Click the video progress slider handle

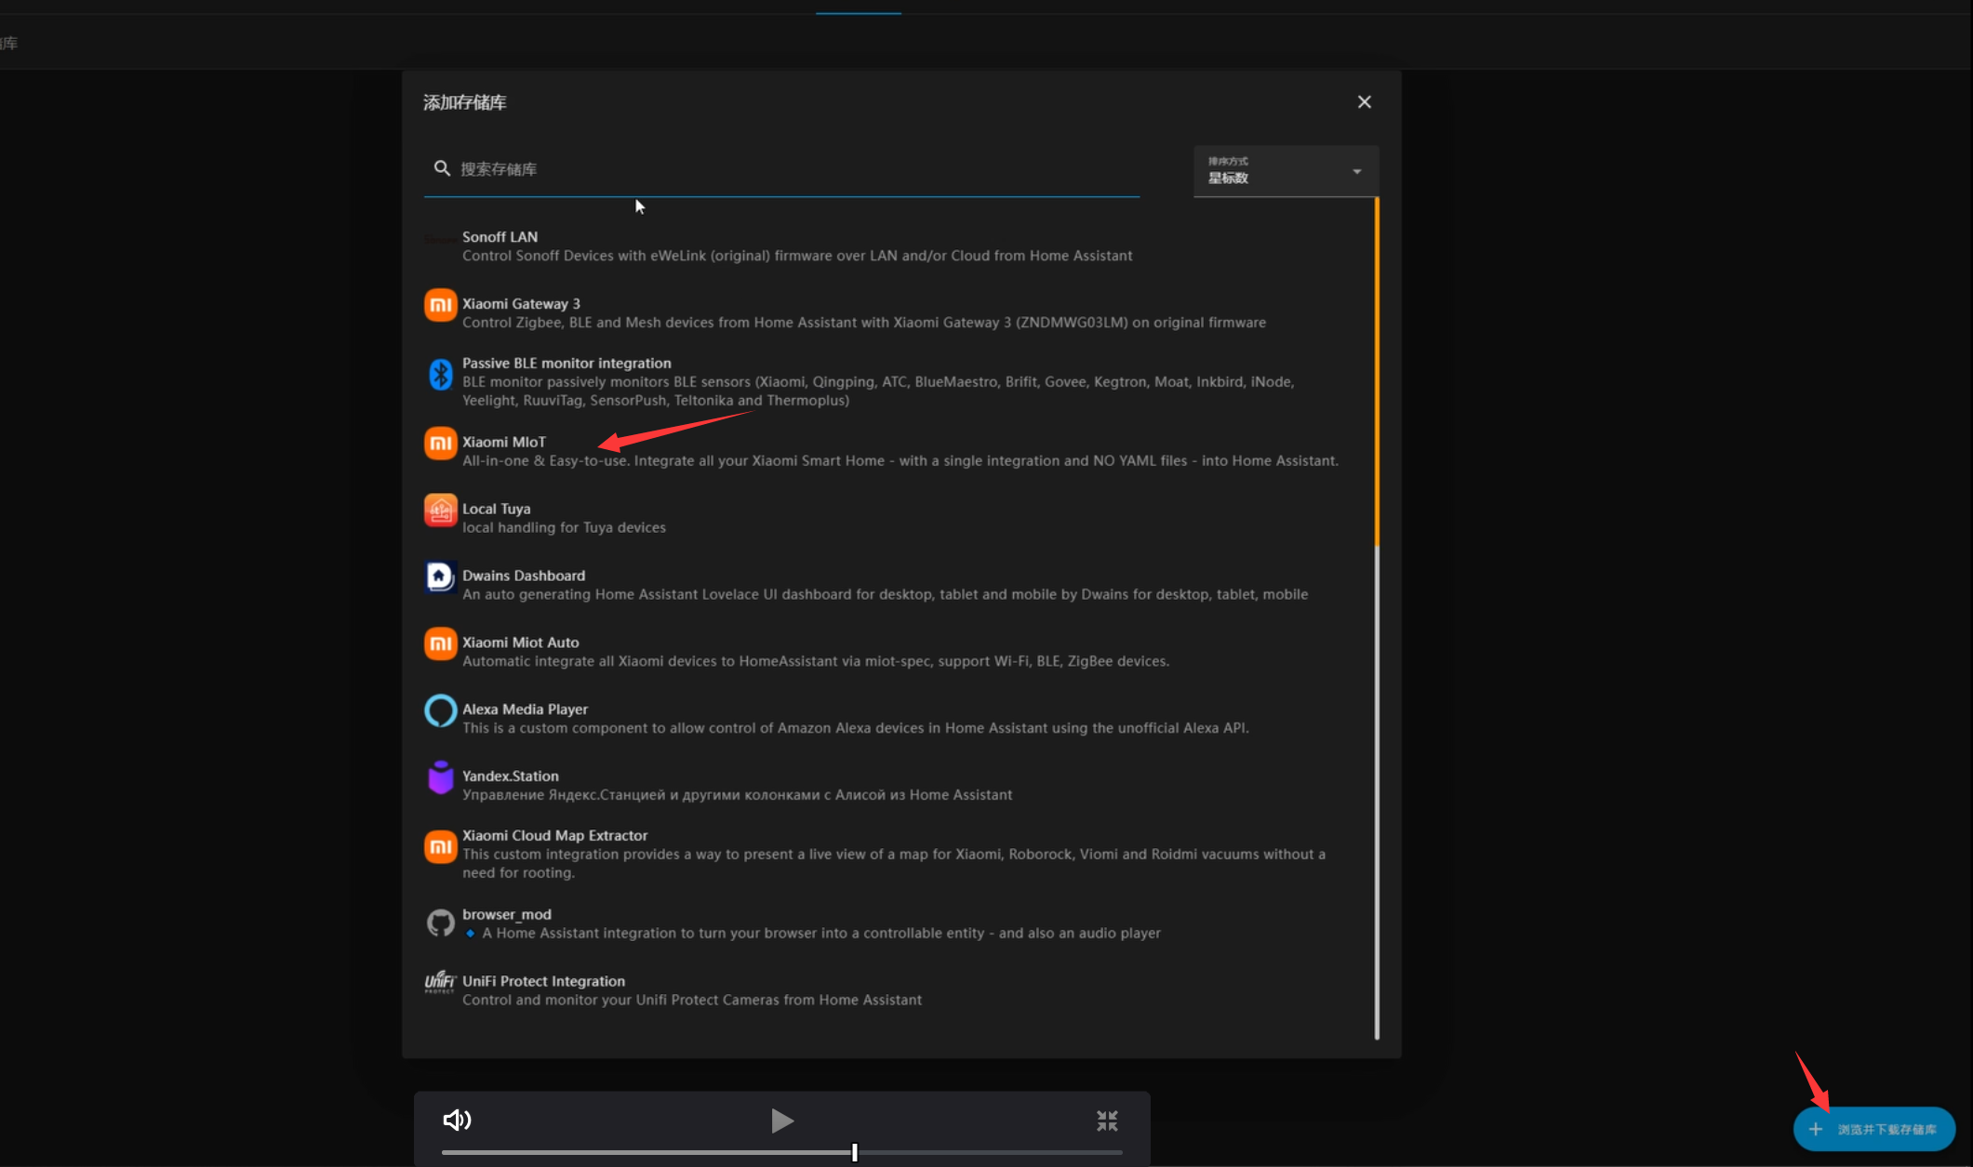point(855,1152)
